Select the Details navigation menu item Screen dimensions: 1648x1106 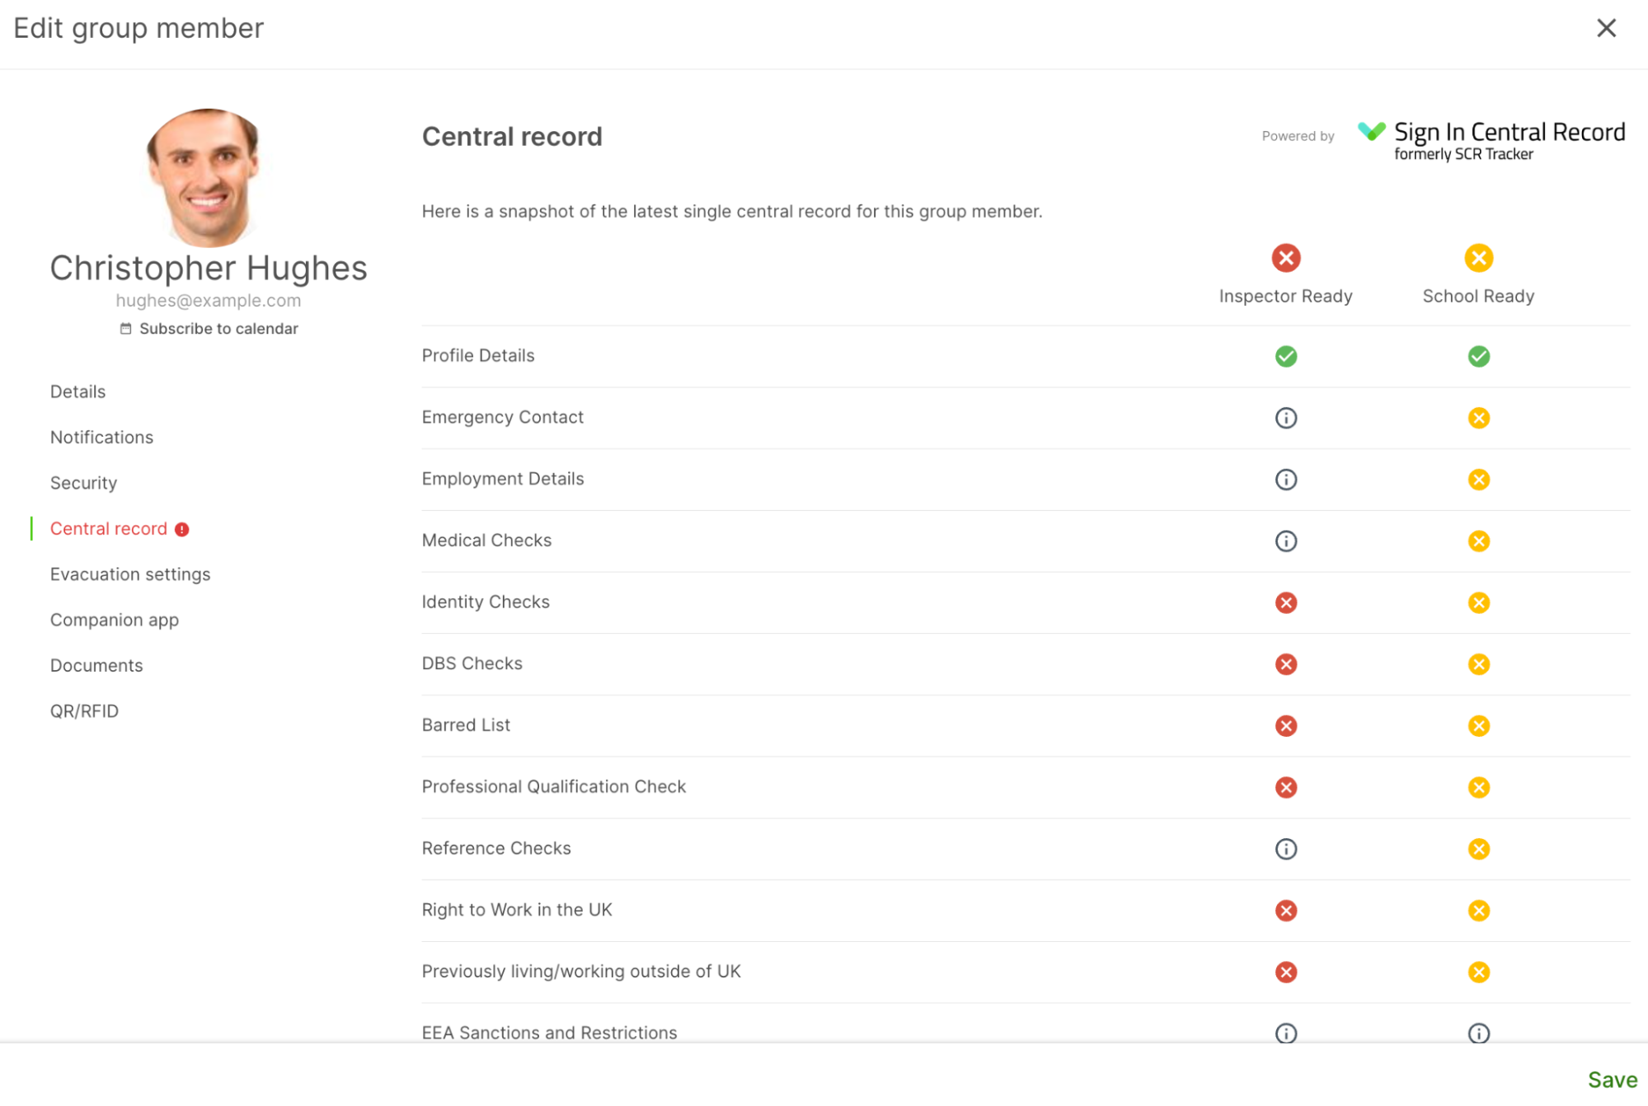tap(77, 391)
